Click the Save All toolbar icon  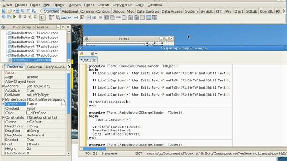click(x=23, y=11)
